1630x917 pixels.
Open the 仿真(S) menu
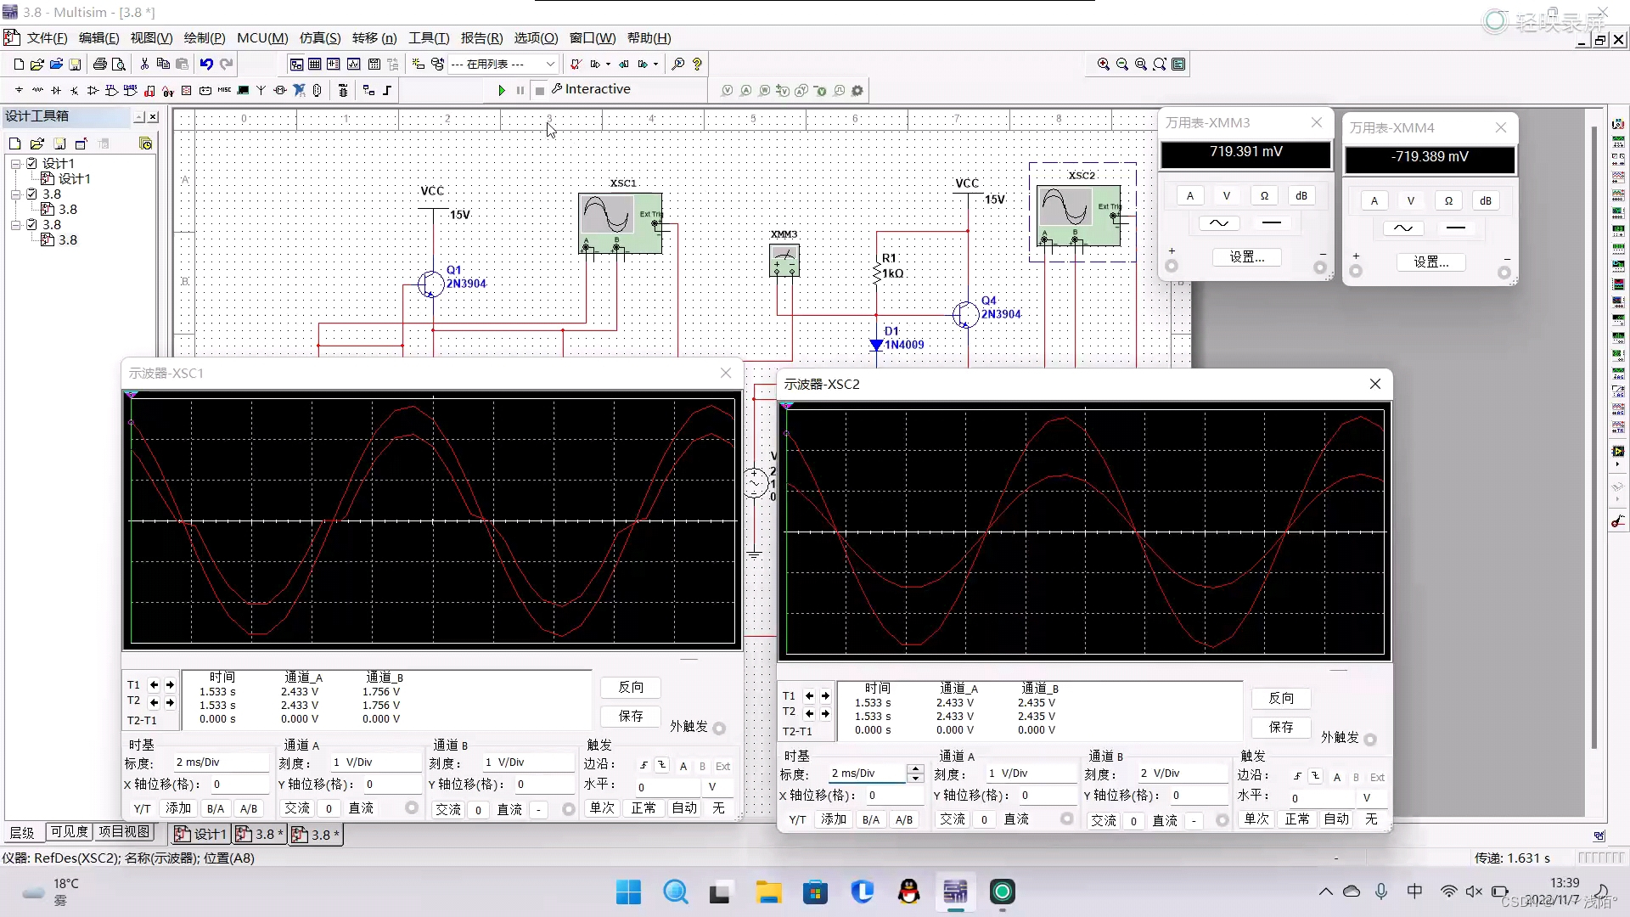pyautogui.click(x=319, y=38)
